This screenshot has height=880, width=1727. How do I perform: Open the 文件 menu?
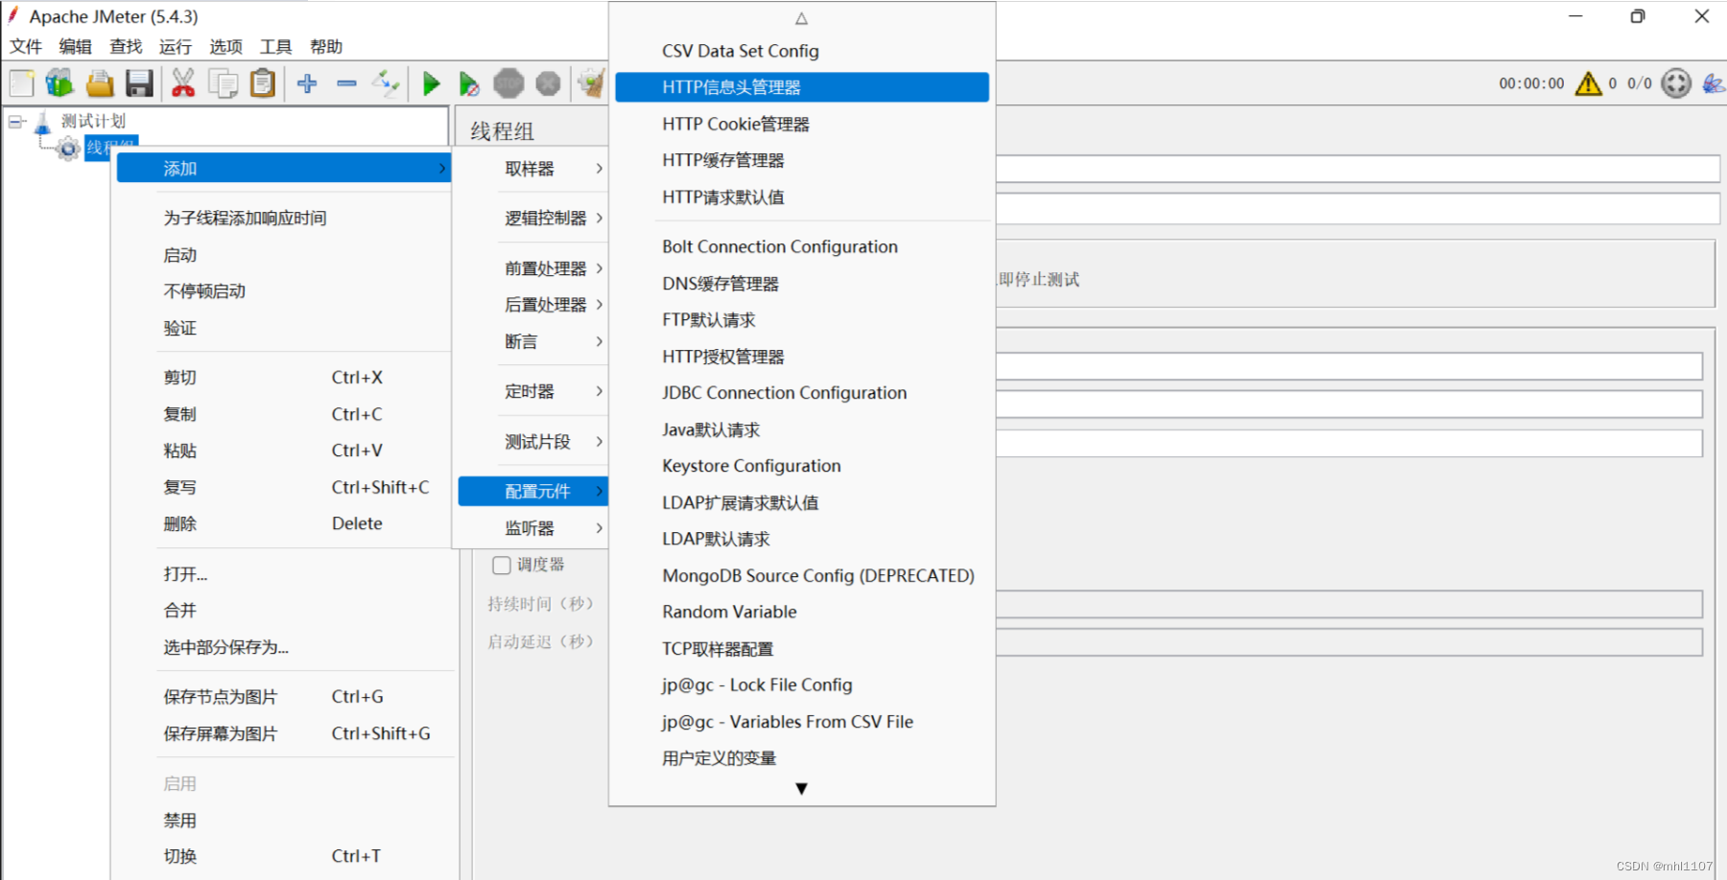pos(26,47)
